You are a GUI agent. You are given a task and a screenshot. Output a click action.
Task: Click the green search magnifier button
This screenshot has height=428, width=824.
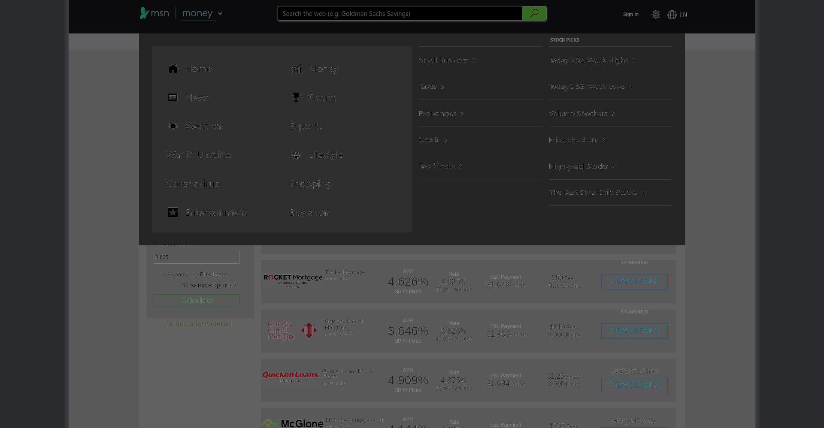coord(534,13)
